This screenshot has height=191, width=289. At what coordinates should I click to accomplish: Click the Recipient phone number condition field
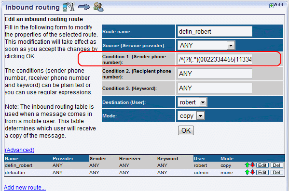point(215,74)
